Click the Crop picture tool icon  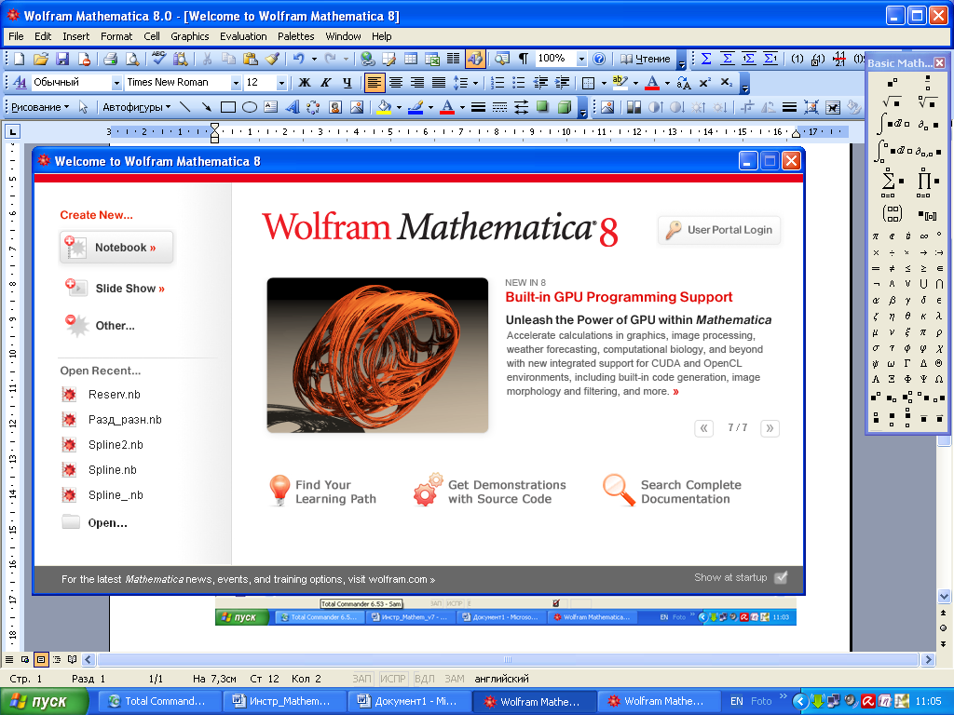coord(748,108)
